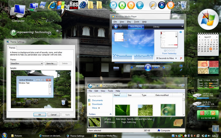Open the SYSTEM (C:) drive gadget
This screenshot has height=138, width=221.
[x=205, y=95]
